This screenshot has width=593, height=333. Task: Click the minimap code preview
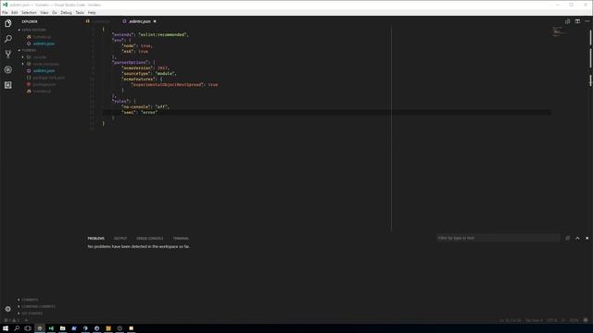click(x=558, y=31)
